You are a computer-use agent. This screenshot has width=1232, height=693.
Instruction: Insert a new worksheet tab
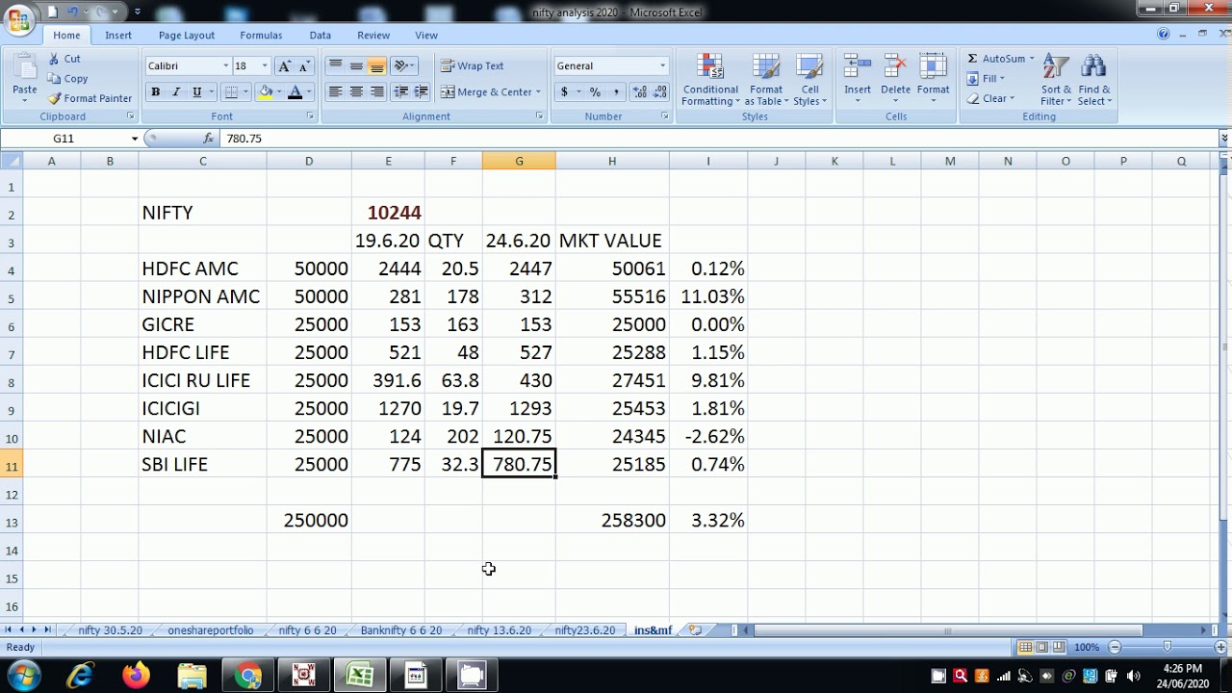tap(695, 630)
